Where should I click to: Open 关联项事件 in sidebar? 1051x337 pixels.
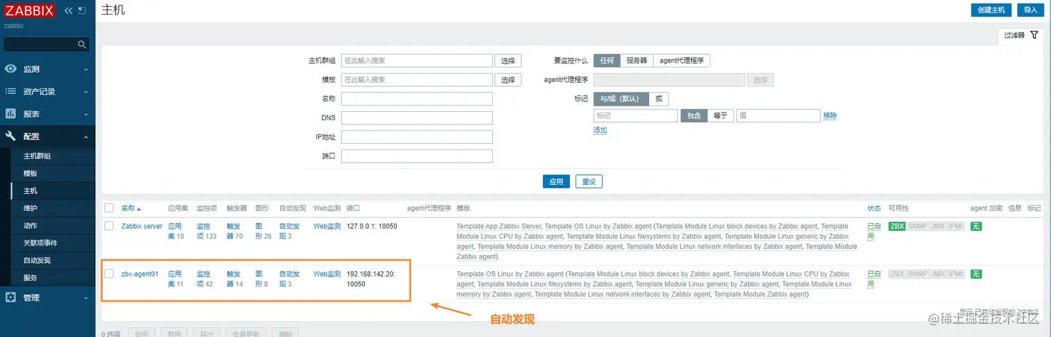point(40,243)
